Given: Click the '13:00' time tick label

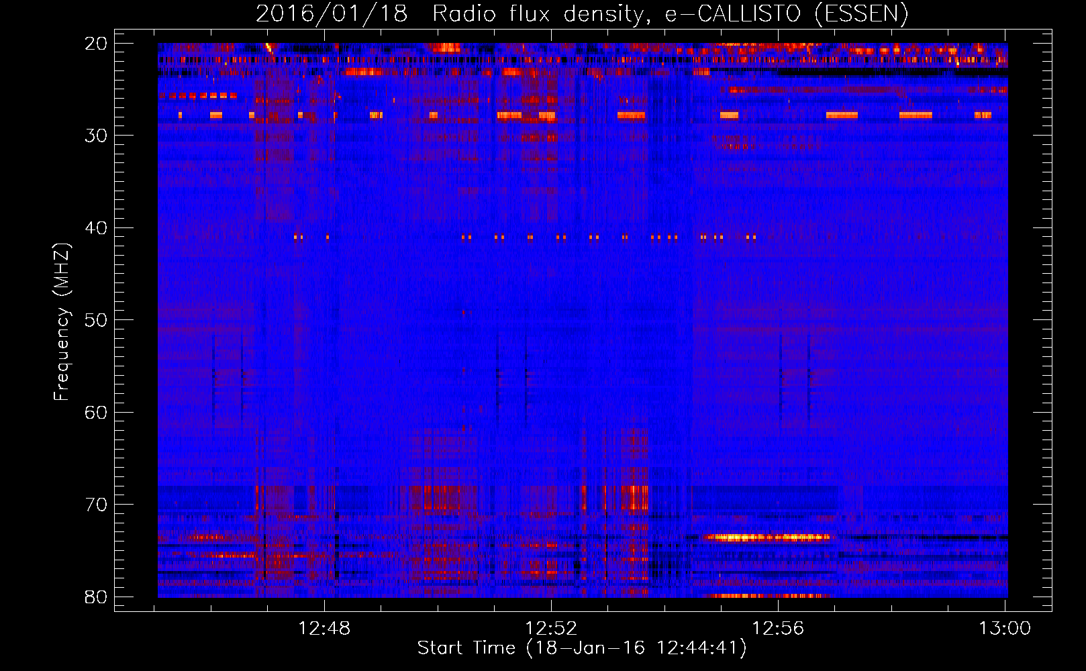Looking at the screenshot, I should pos(1005,629).
